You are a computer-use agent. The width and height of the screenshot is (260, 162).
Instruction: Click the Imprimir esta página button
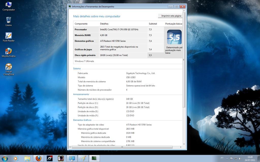click(170, 16)
